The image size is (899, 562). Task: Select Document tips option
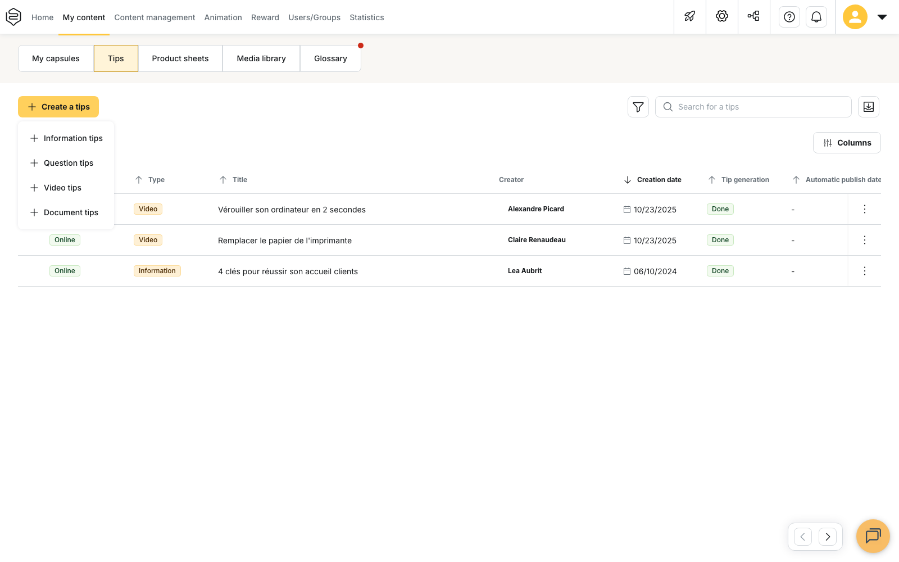[x=66, y=212]
